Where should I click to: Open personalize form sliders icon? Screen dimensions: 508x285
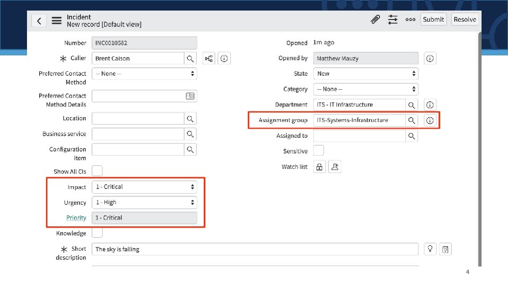coord(393,20)
